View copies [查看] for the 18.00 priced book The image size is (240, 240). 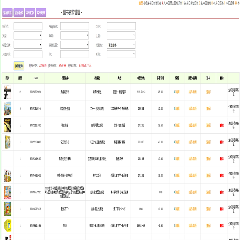coord(208,176)
